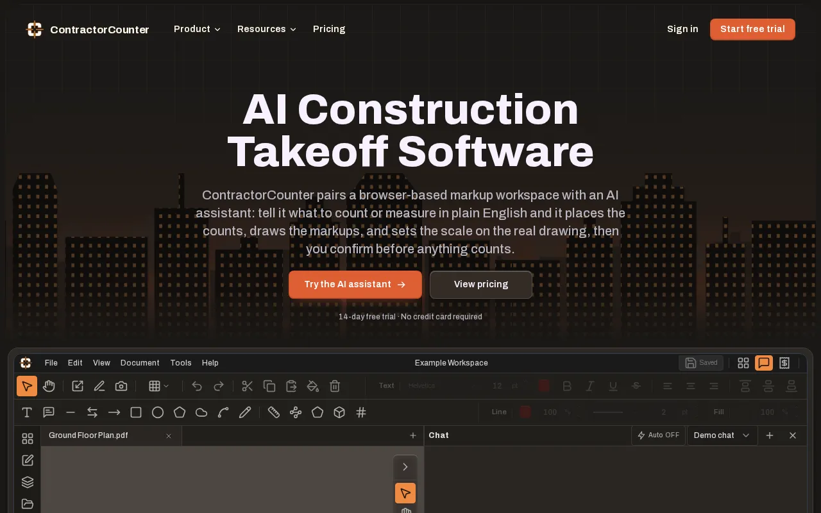Viewport: 821px width, 513px height.
Task: Activate the hand pan tool in top toolbar
Action: click(x=49, y=386)
